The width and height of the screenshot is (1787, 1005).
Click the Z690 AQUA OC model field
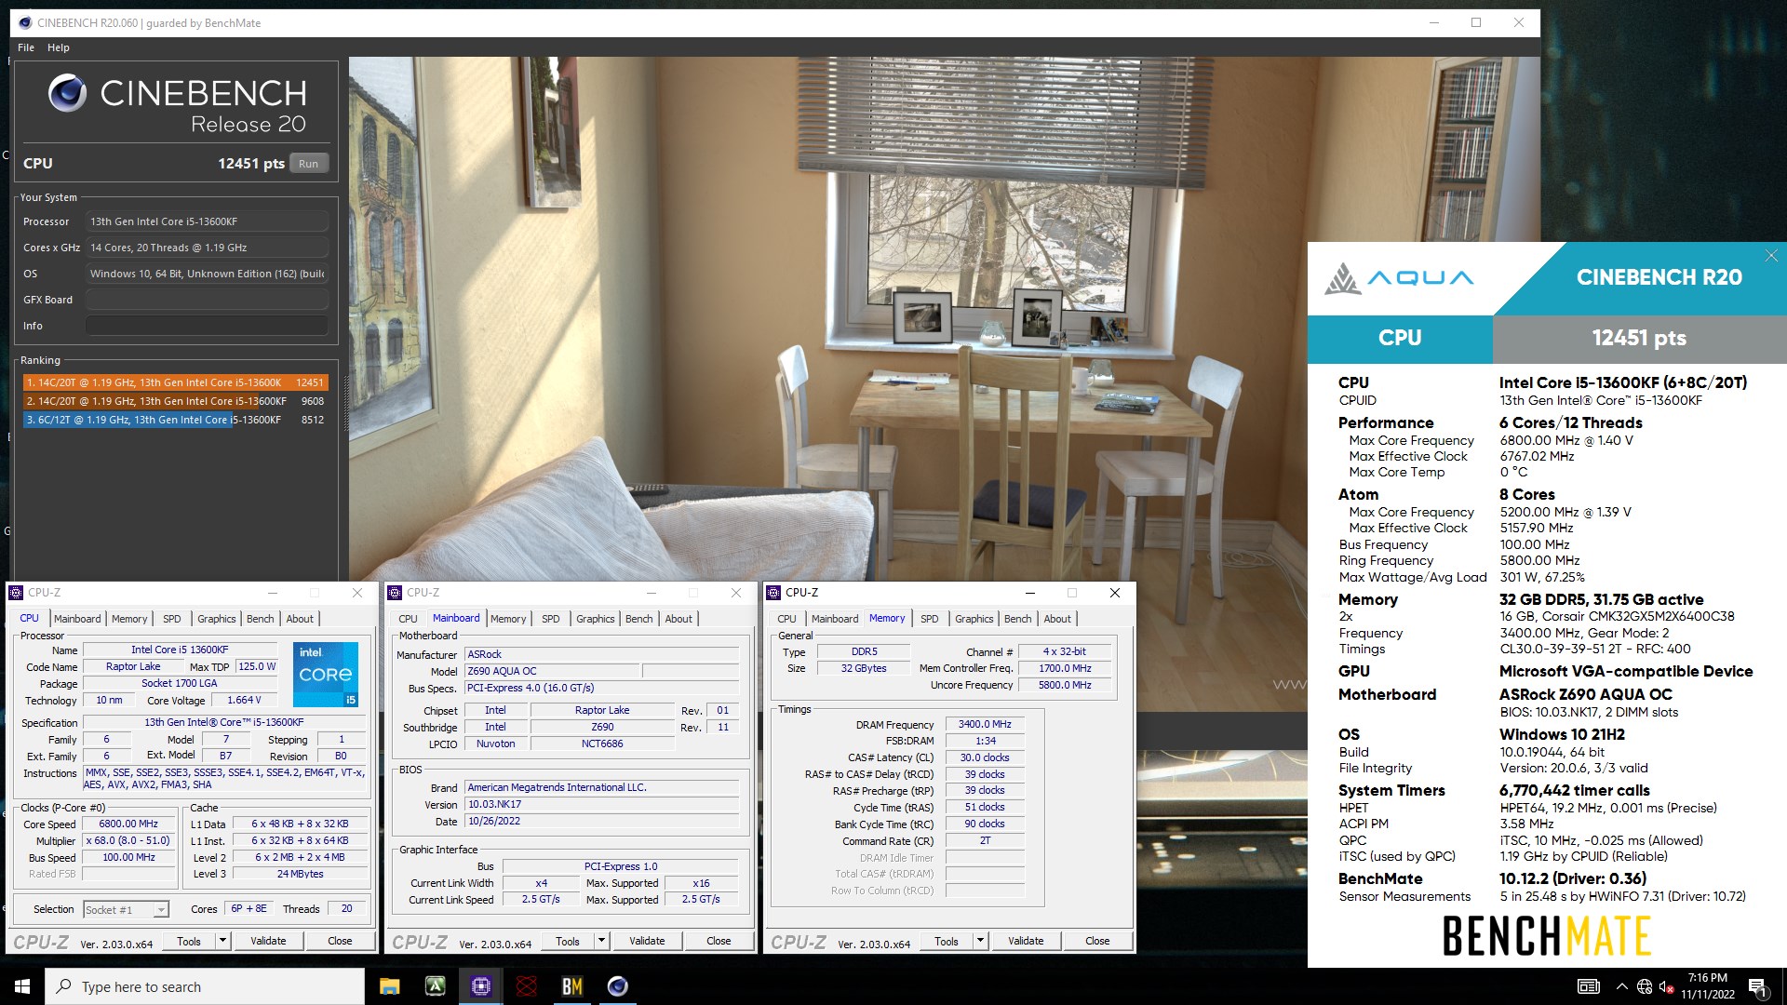point(553,671)
